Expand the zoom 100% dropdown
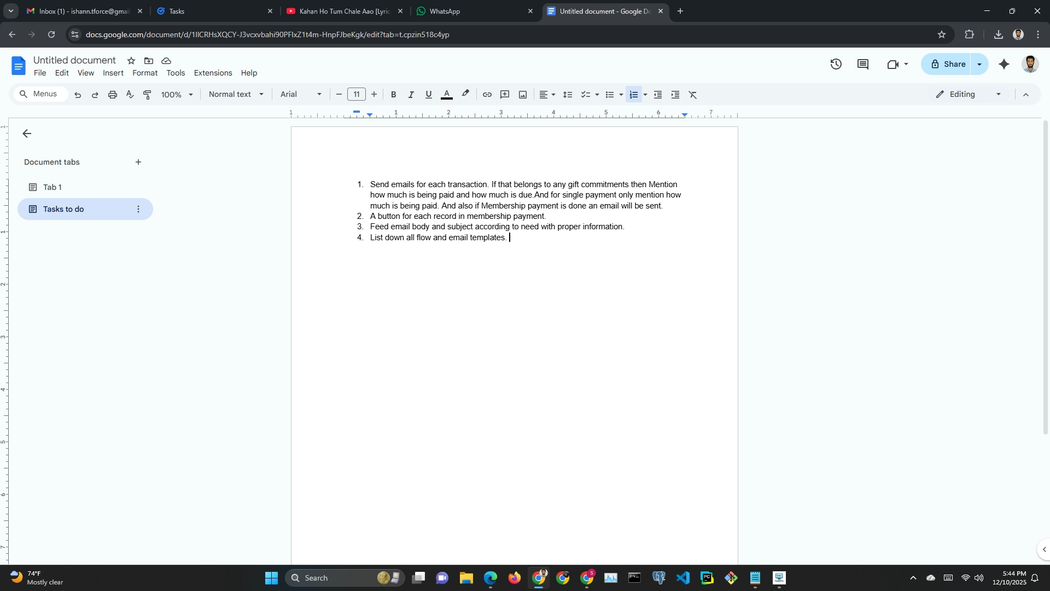 click(x=177, y=95)
